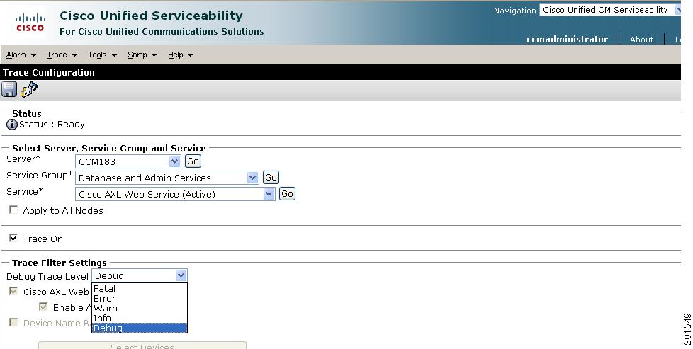Open the Tools menu
The height and width of the screenshot is (349, 693).
[102, 55]
